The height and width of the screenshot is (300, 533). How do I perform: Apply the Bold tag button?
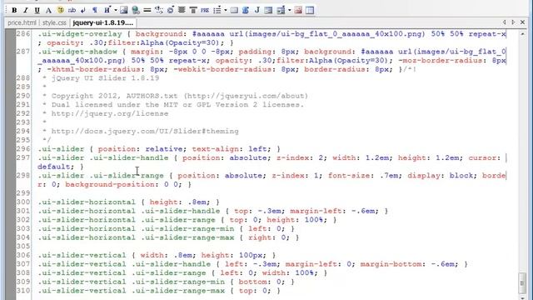click(14, 10)
